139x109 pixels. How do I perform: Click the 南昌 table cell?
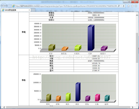tap(51, 61)
